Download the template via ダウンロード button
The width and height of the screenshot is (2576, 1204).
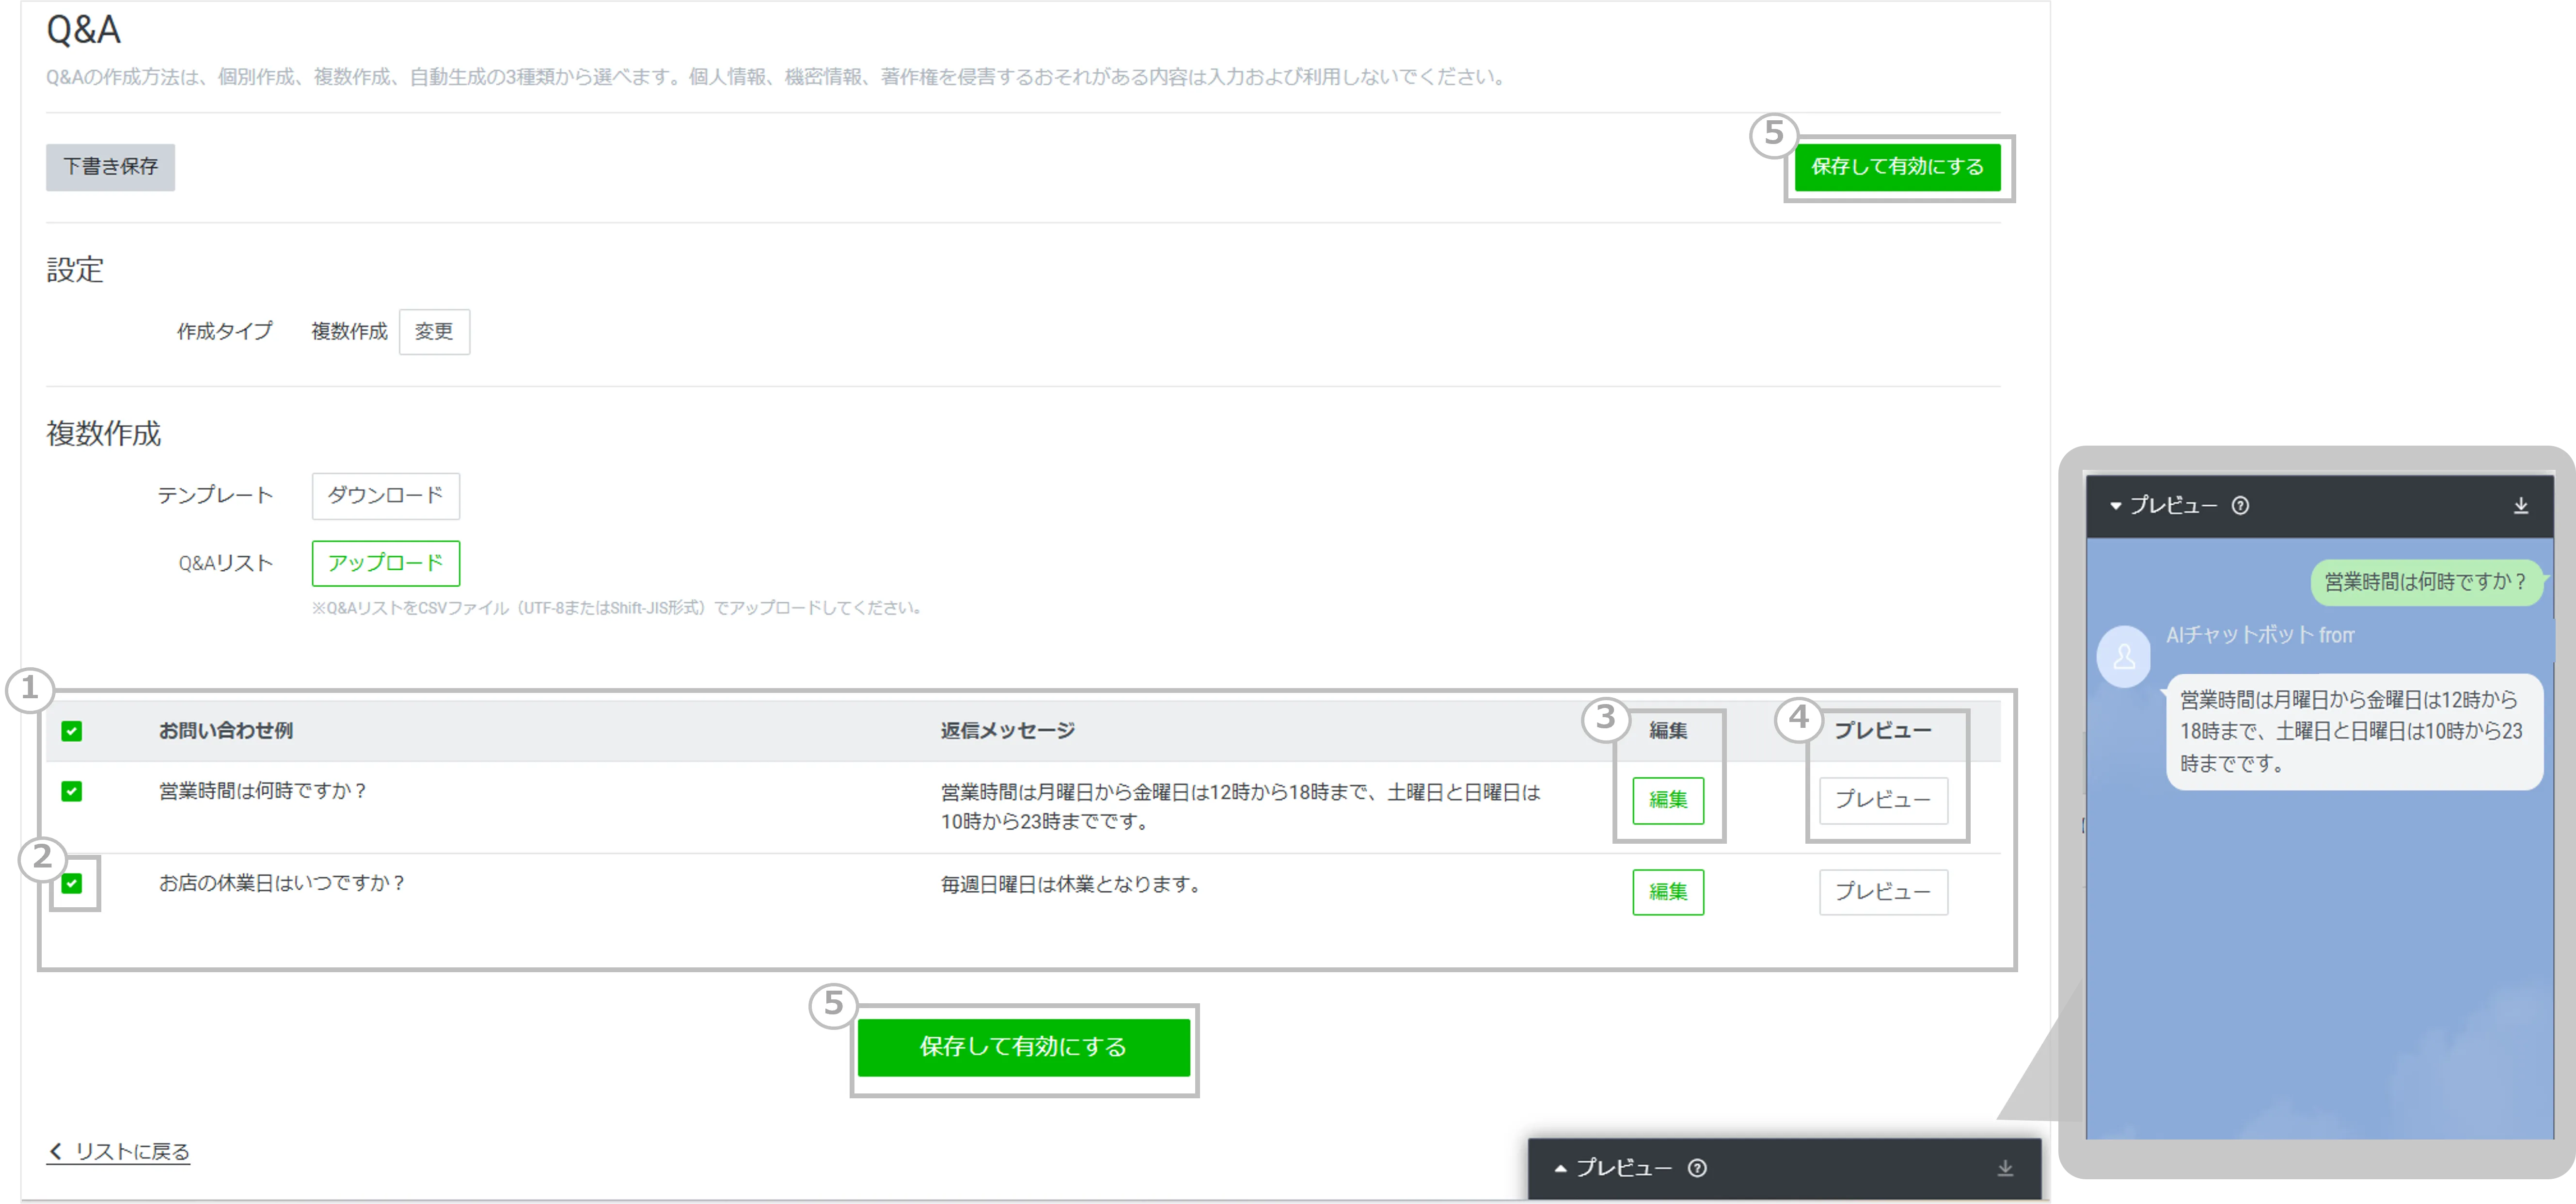pos(385,496)
